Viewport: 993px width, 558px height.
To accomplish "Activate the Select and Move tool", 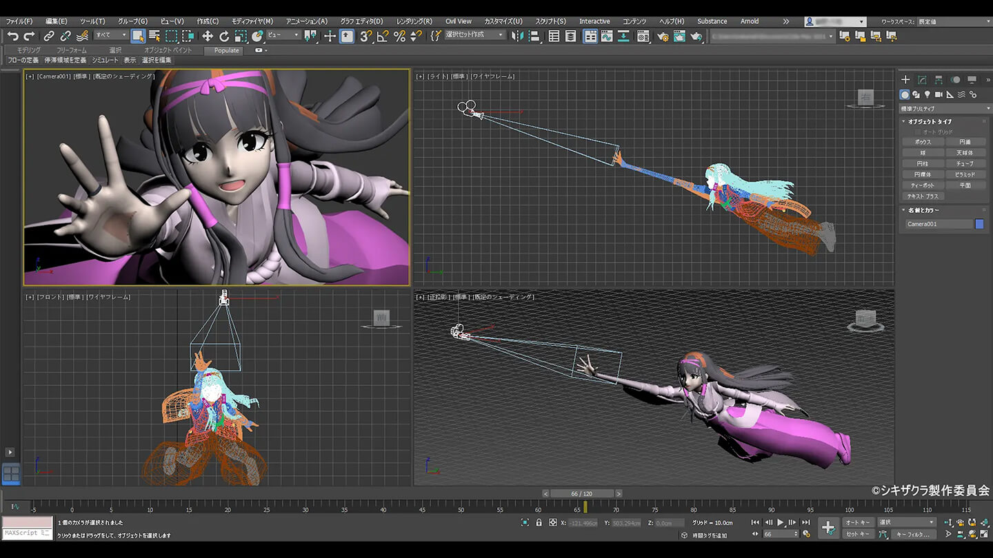I will click(207, 36).
